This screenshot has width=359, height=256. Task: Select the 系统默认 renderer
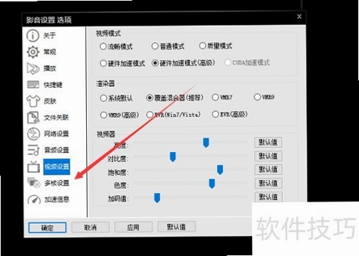coord(103,98)
